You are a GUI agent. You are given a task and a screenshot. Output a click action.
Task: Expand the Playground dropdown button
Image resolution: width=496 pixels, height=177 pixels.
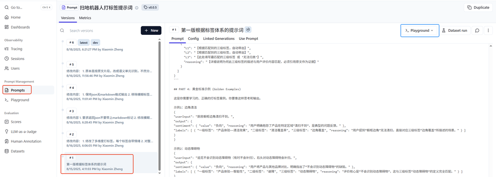point(420,30)
